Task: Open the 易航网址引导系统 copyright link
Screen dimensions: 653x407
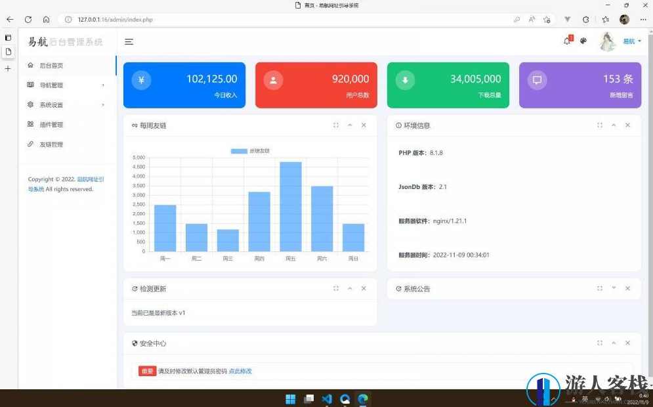Action: point(90,179)
